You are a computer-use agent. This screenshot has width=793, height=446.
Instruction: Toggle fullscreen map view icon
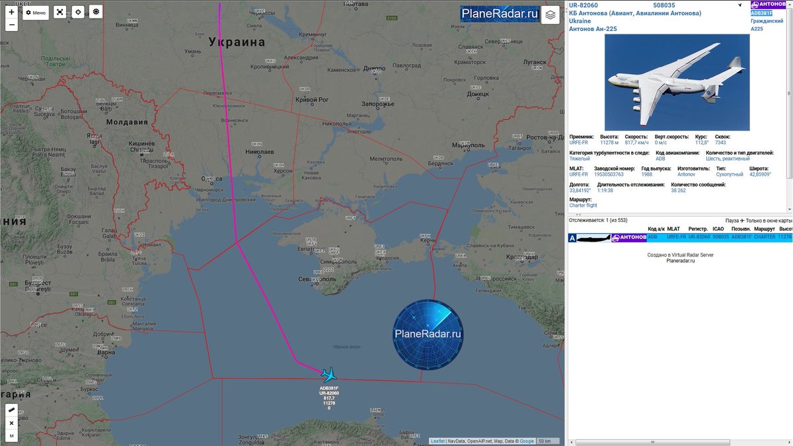click(60, 12)
